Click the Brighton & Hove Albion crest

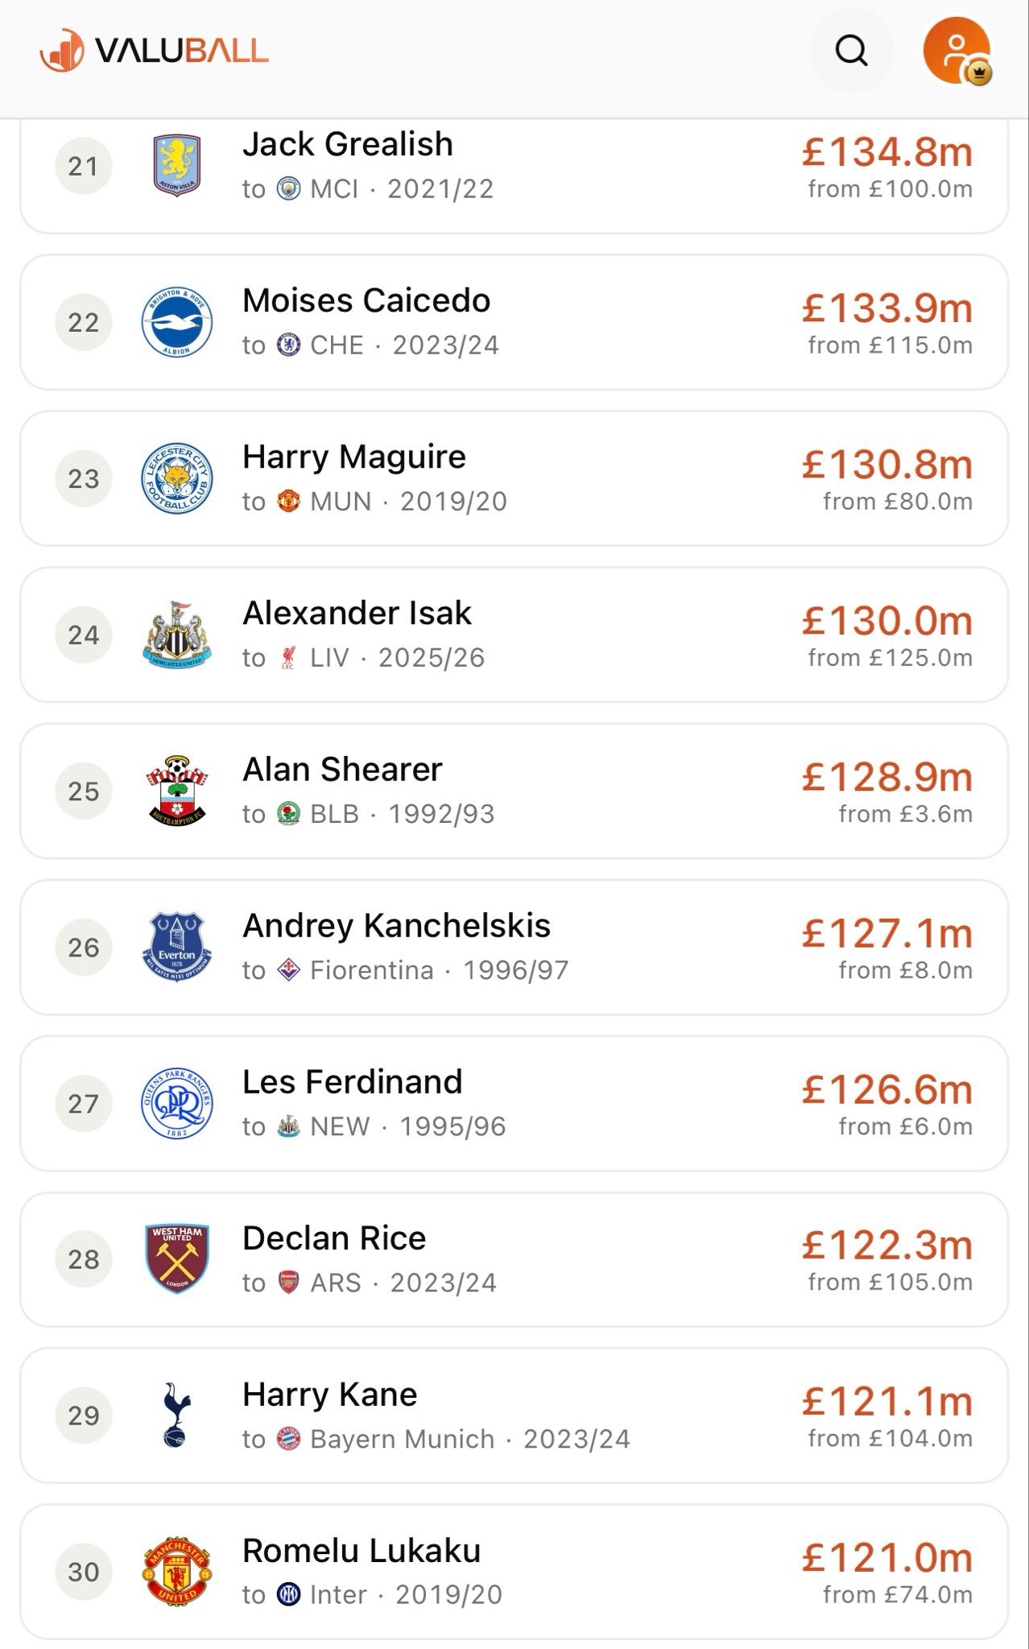click(x=177, y=322)
